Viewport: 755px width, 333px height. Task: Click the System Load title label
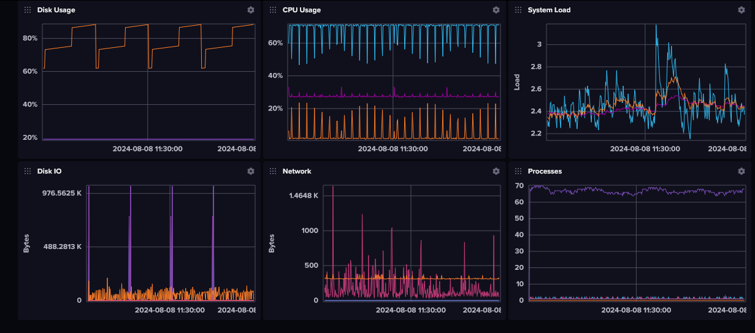coord(549,10)
